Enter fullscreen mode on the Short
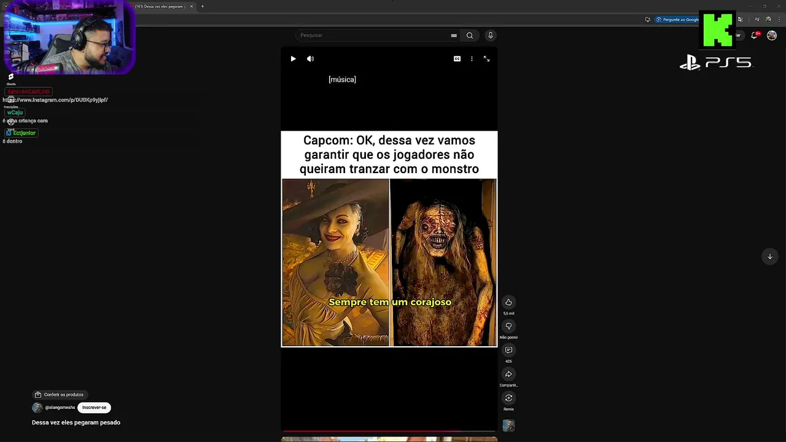The width and height of the screenshot is (786, 442). coord(486,59)
